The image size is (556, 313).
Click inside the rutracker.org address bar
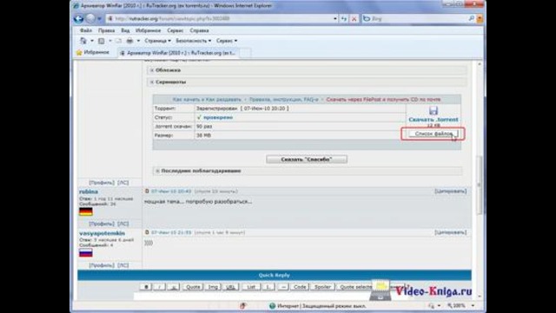[x=220, y=18]
